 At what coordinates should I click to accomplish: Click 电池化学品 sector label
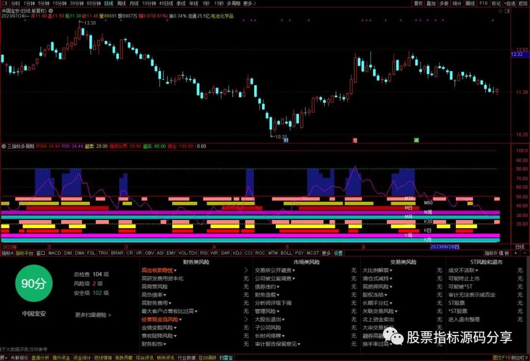coord(222,16)
